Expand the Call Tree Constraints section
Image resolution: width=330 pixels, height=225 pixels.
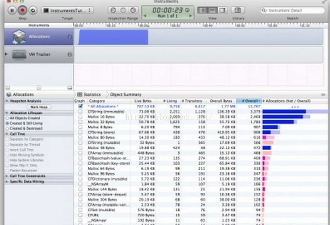click(x=7, y=176)
